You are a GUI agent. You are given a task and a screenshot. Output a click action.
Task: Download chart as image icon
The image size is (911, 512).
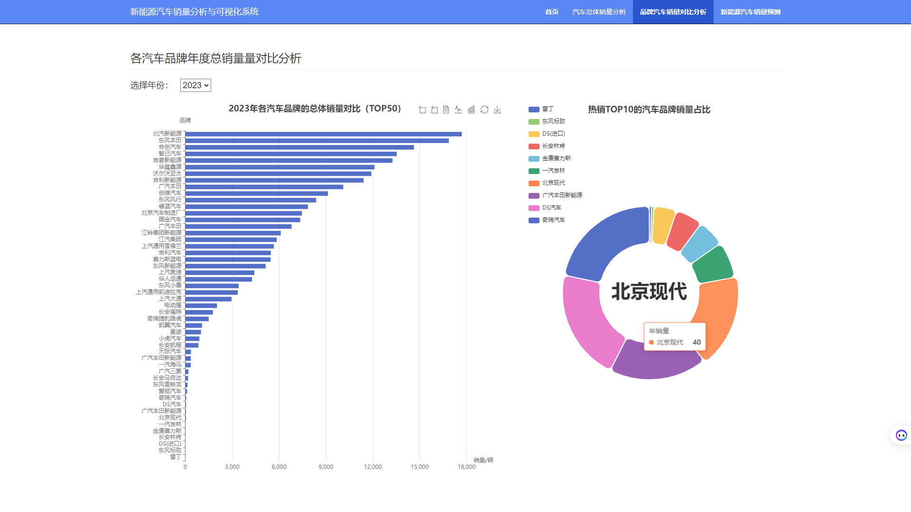(497, 110)
